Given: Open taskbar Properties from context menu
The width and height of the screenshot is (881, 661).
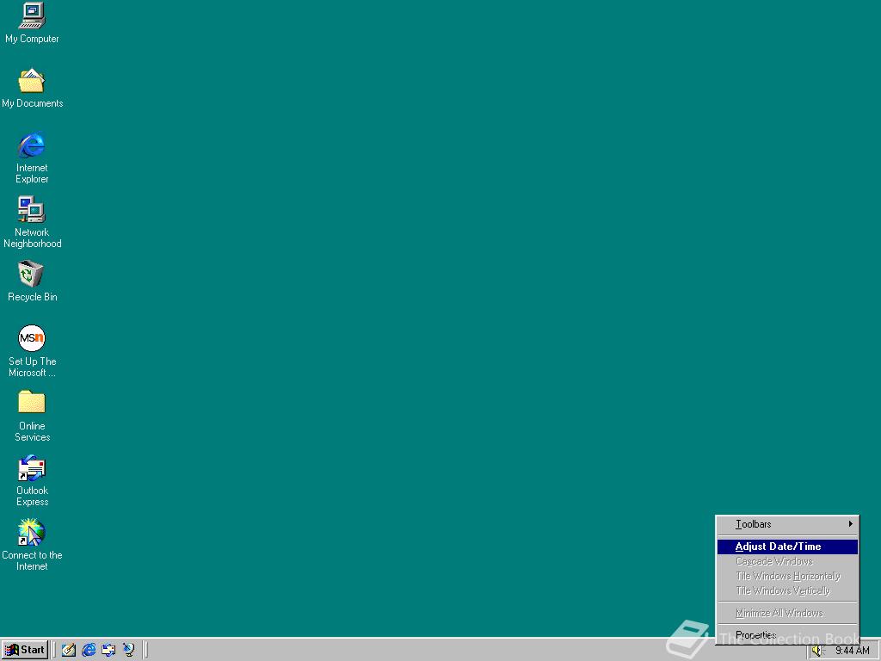Looking at the screenshot, I should [788, 635].
